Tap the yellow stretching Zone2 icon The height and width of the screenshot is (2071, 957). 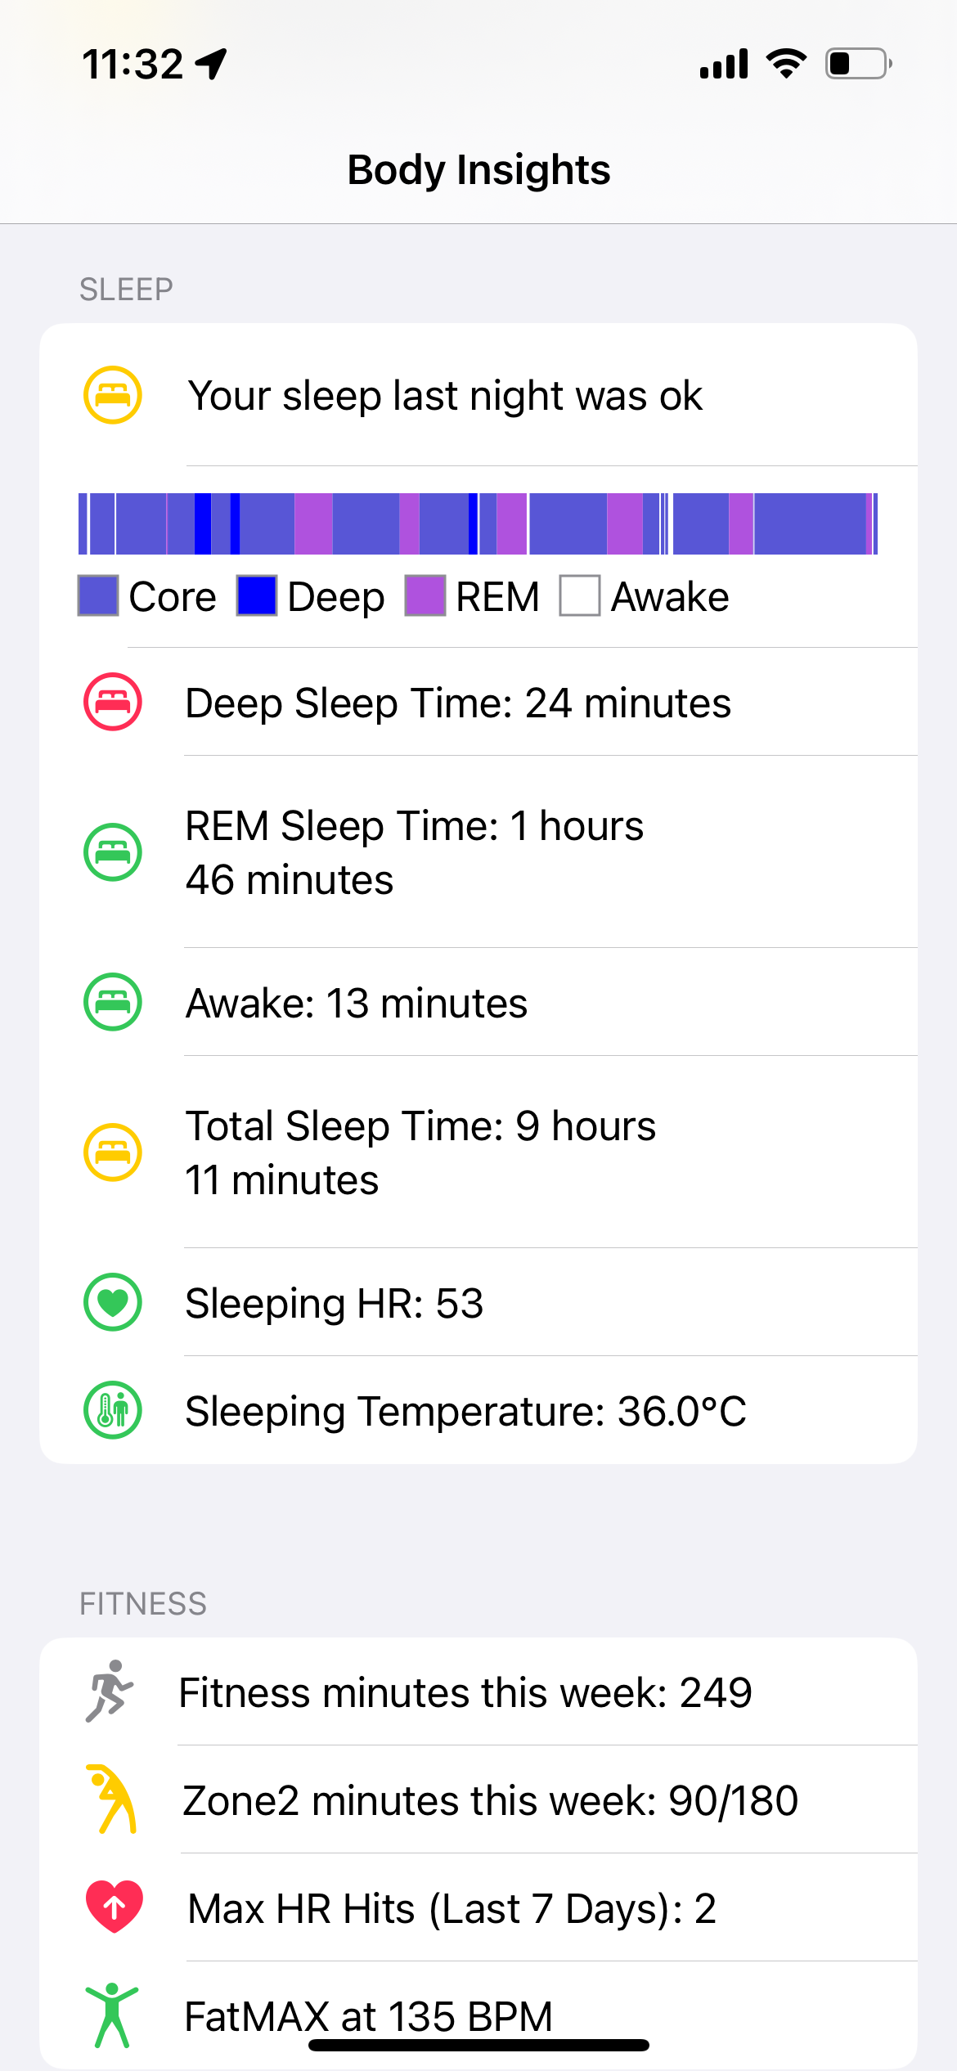point(113,1799)
